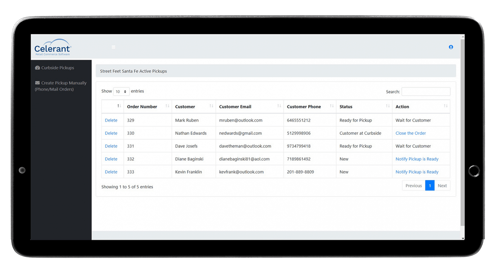Click Close the Order for order 330
Image resolution: width=500 pixels, height=268 pixels.
pyautogui.click(x=410, y=133)
